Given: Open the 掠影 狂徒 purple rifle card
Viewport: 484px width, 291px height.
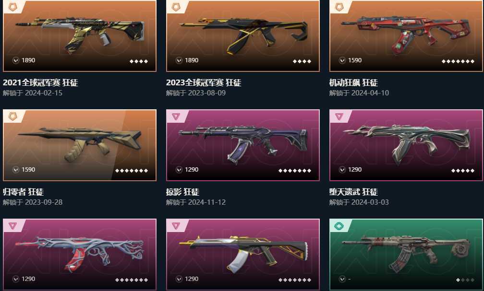Looking at the screenshot, I should 243,145.
